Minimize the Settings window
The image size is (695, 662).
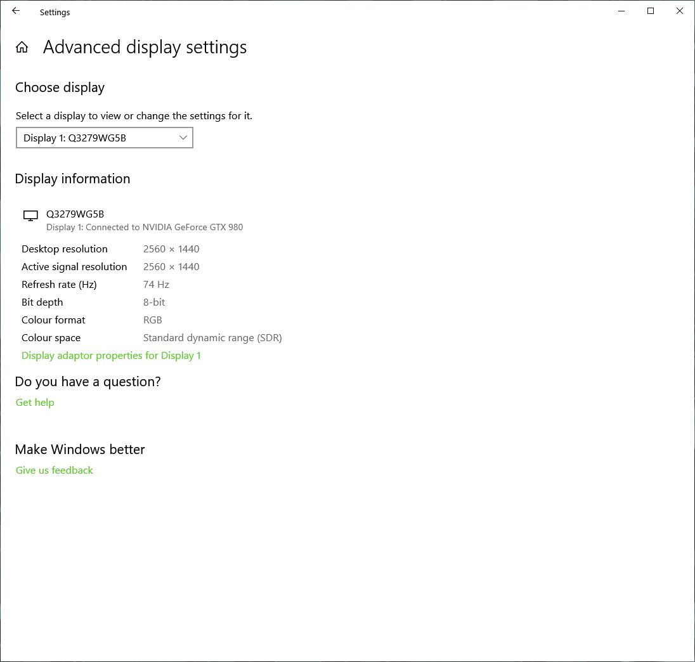click(621, 11)
